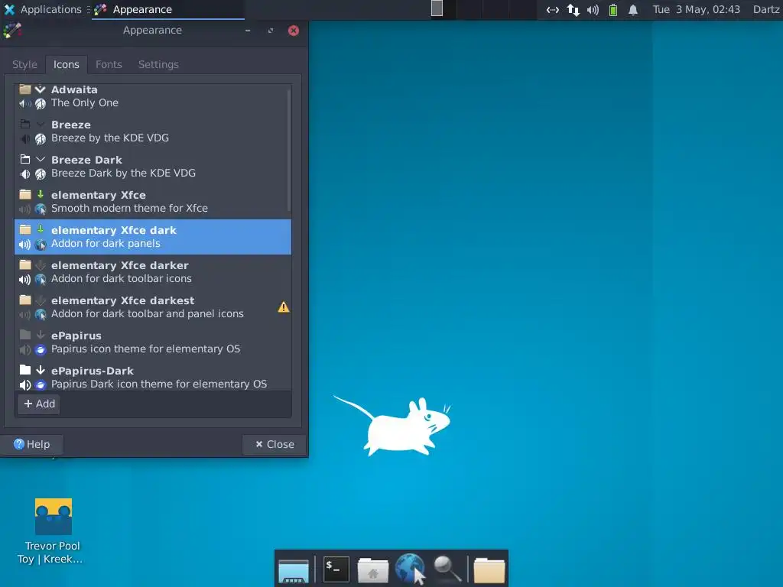Click the Adwaita chevron preview icon

click(41, 89)
